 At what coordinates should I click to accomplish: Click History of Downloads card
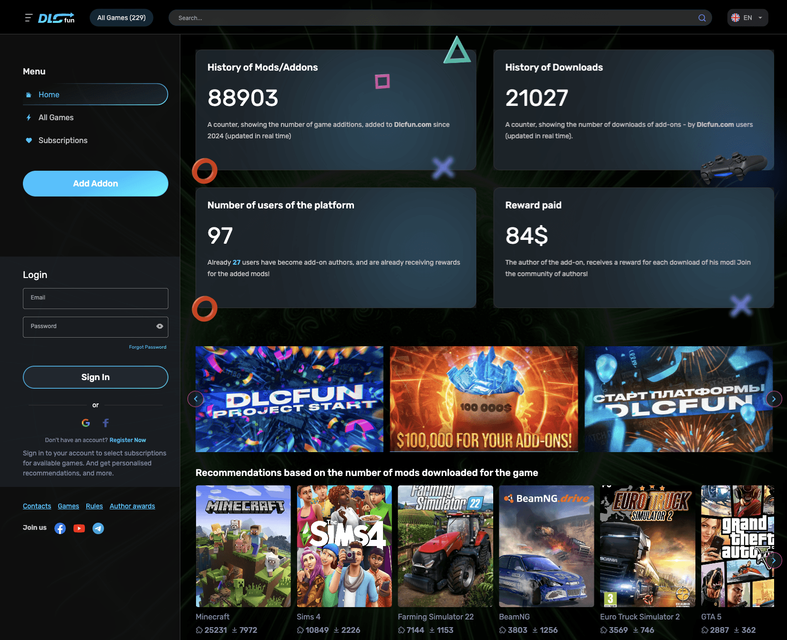click(x=633, y=110)
